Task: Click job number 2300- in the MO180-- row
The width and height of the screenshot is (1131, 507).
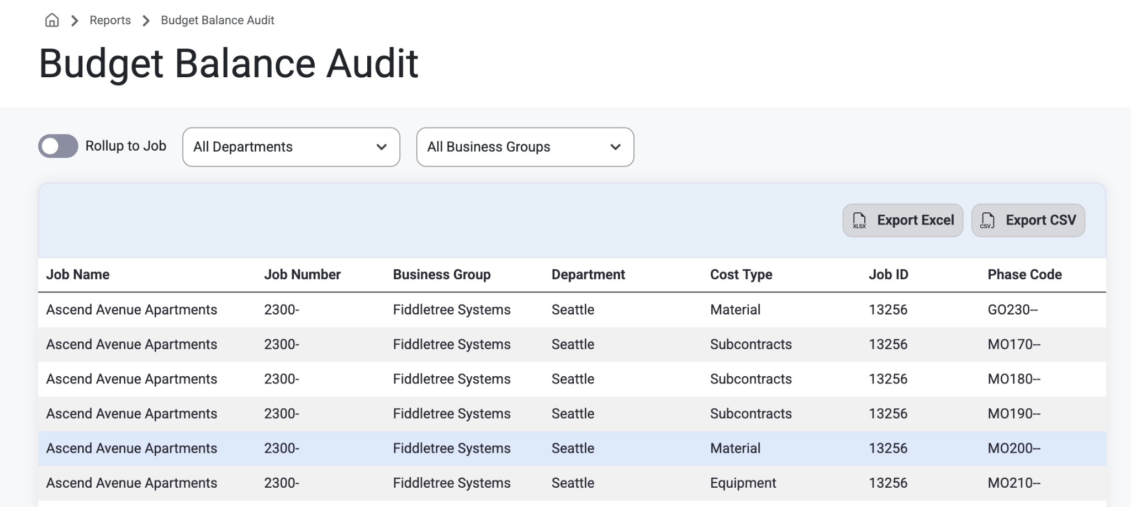Action: point(282,379)
